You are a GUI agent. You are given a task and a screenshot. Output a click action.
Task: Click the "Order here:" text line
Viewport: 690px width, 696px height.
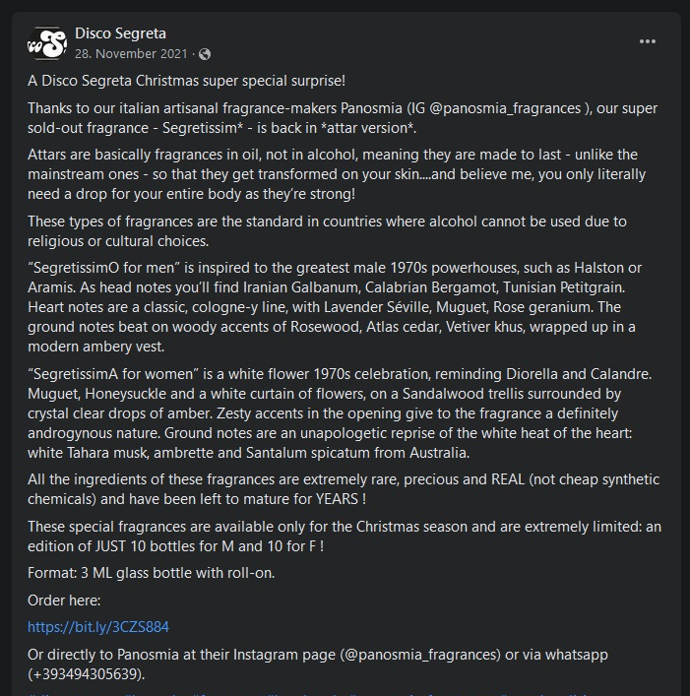(x=64, y=601)
